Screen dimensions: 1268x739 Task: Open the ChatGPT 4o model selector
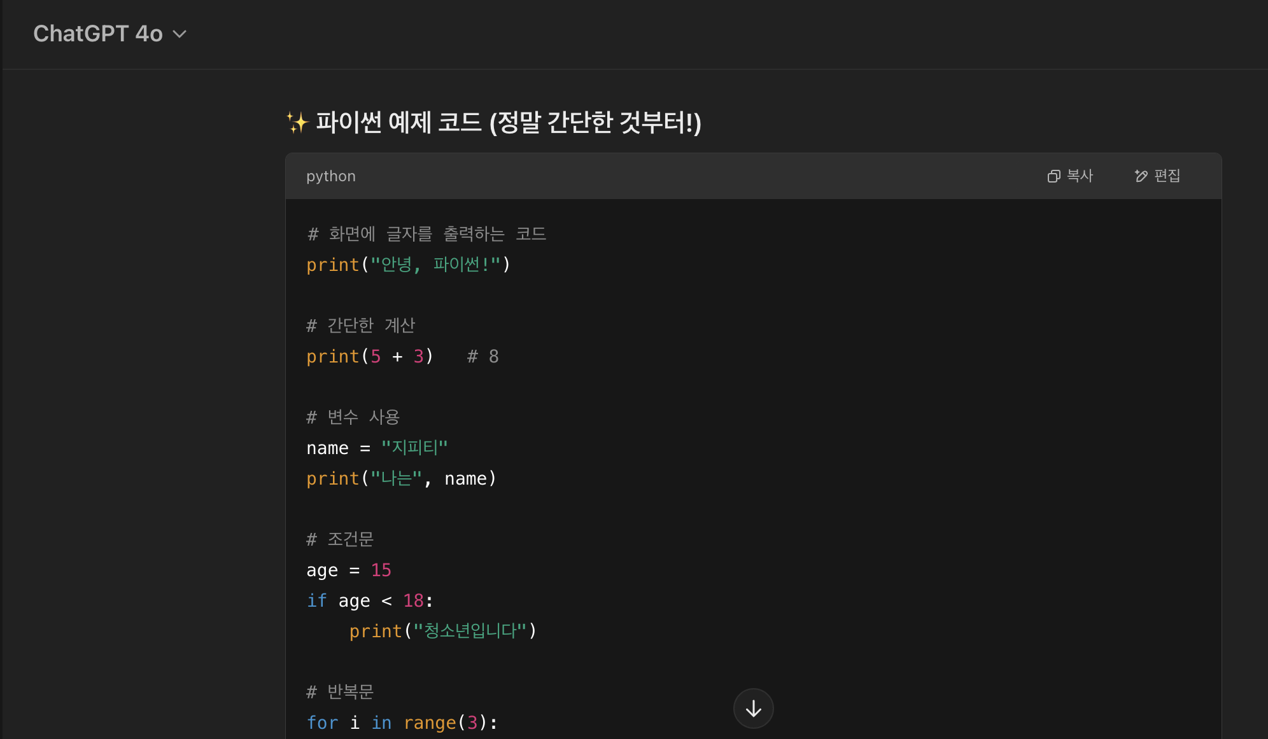click(99, 34)
